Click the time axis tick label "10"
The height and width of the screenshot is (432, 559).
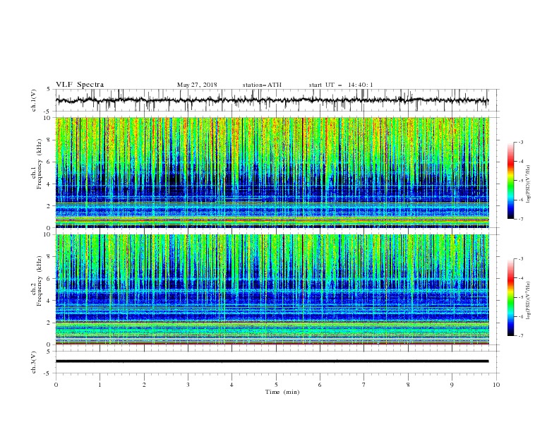tap(496, 385)
